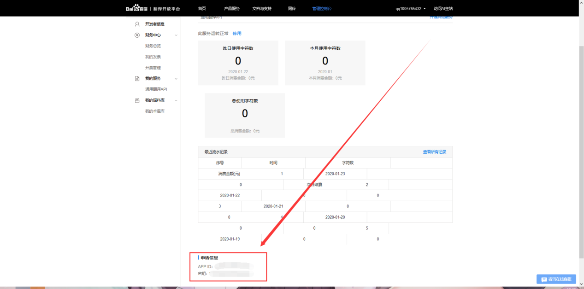
Task: Click the corpus icon beside 我的语料库
Action: [x=137, y=100]
